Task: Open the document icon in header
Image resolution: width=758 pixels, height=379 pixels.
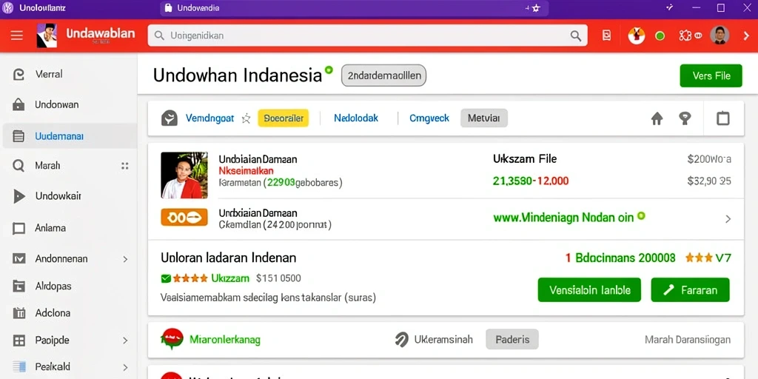Action: [x=606, y=36]
